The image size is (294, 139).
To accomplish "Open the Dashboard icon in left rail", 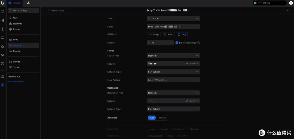I will tap(3, 12).
